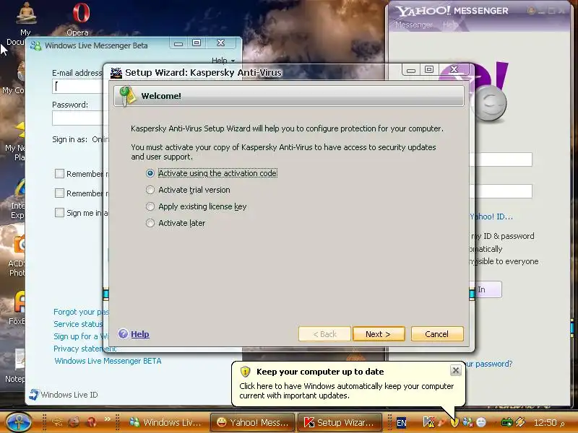This screenshot has width=578, height=433.
Task: Click forgot your password link in Yahoo Messenger
Action: point(488,364)
